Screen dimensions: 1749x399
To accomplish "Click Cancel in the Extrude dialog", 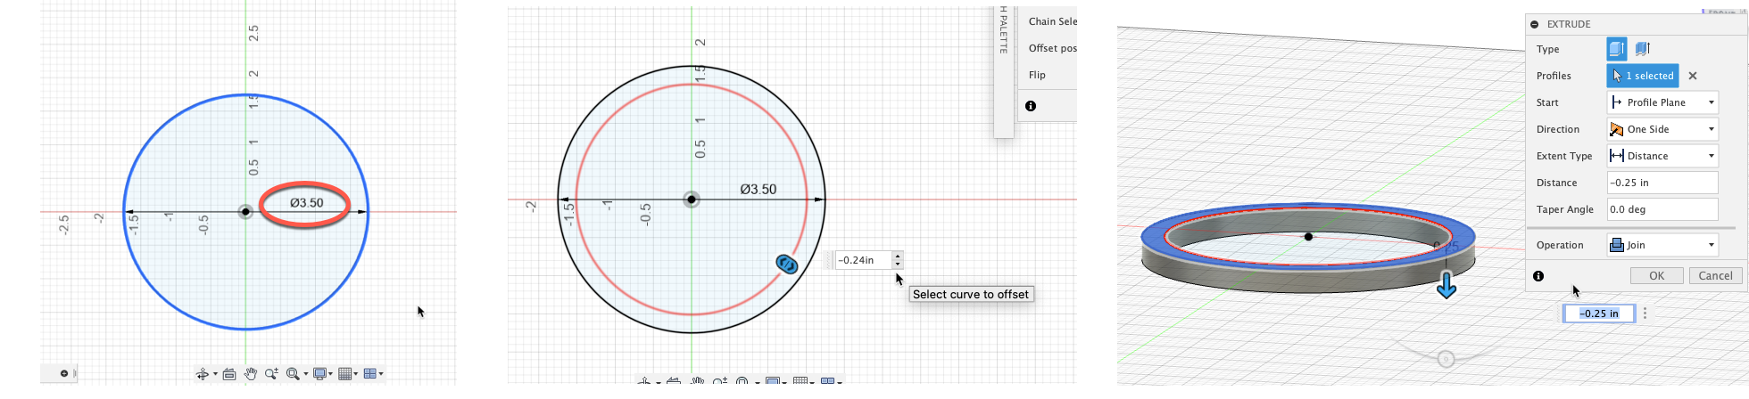I will click(x=1715, y=276).
